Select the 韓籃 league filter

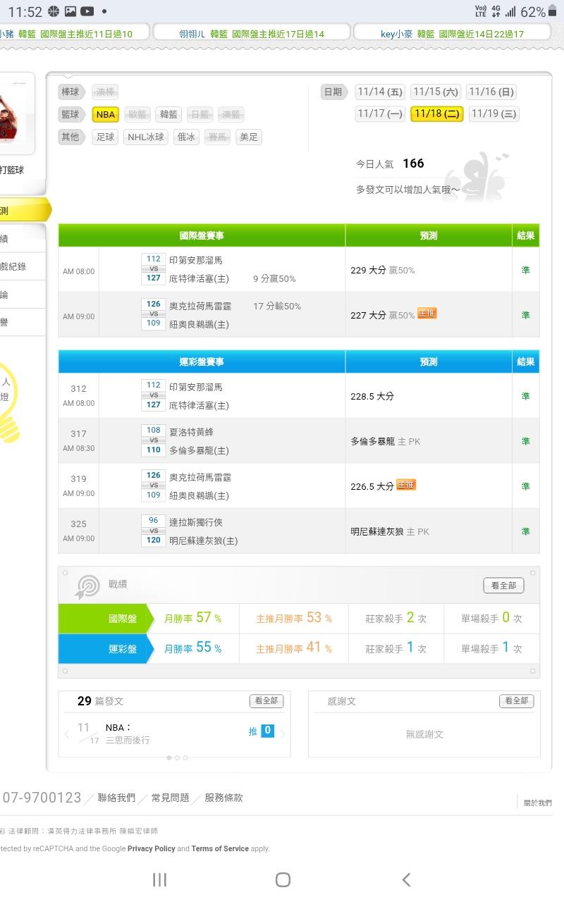(x=168, y=114)
